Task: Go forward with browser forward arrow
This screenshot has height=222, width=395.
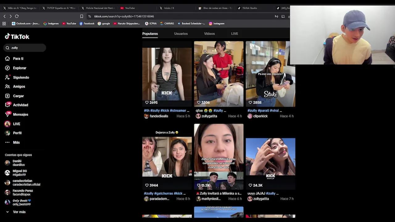Action: (10, 16)
